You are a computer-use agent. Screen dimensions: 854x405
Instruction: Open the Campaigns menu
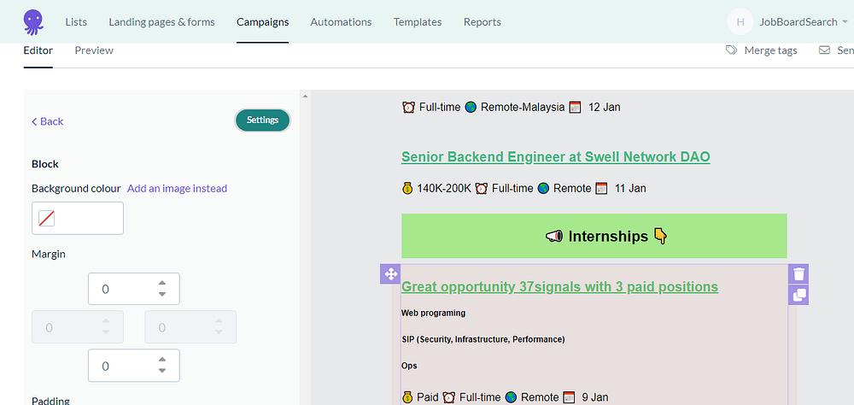point(262,21)
